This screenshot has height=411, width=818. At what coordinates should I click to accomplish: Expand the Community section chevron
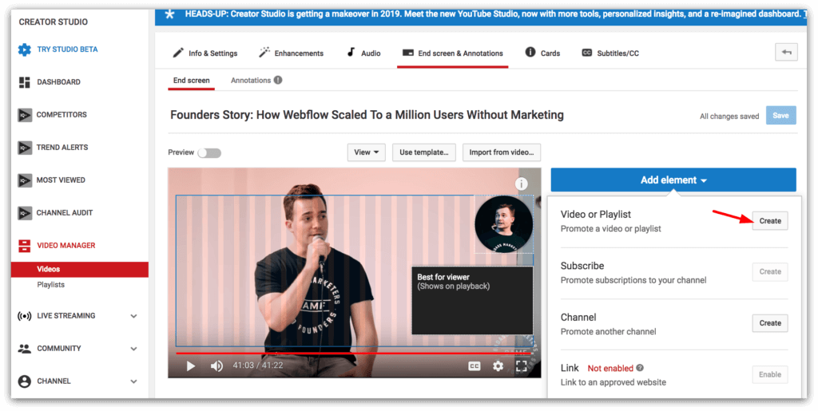tap(134, 349)
